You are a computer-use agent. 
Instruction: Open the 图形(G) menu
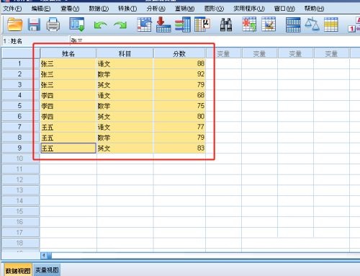tap(214, 9)
